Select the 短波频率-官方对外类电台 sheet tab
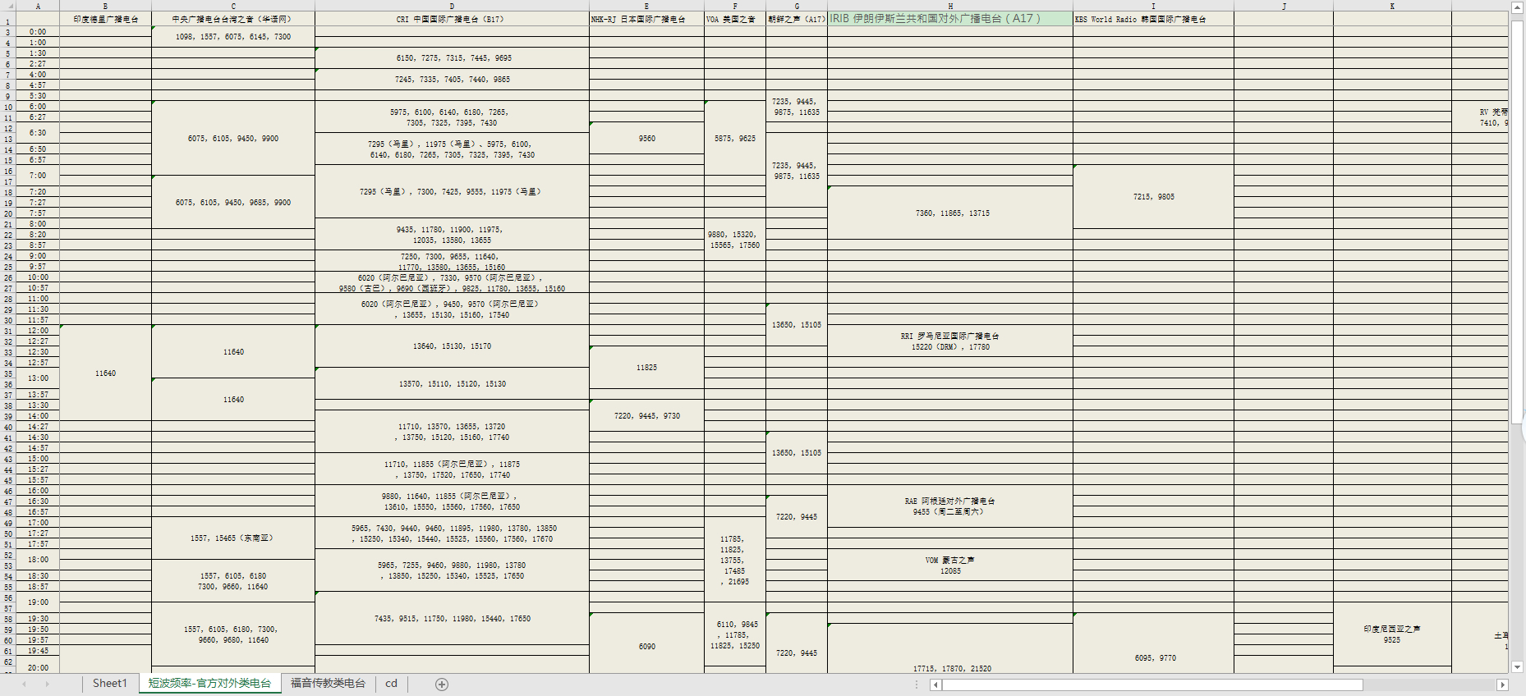 point(209,684)
